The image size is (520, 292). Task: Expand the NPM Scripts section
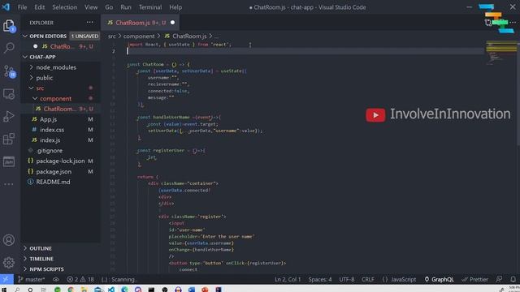coord(47,269)
